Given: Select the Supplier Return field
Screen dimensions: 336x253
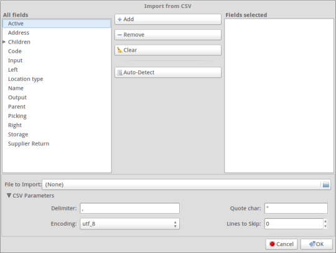Looking at the screenshot, I should (x=57, y=143).
